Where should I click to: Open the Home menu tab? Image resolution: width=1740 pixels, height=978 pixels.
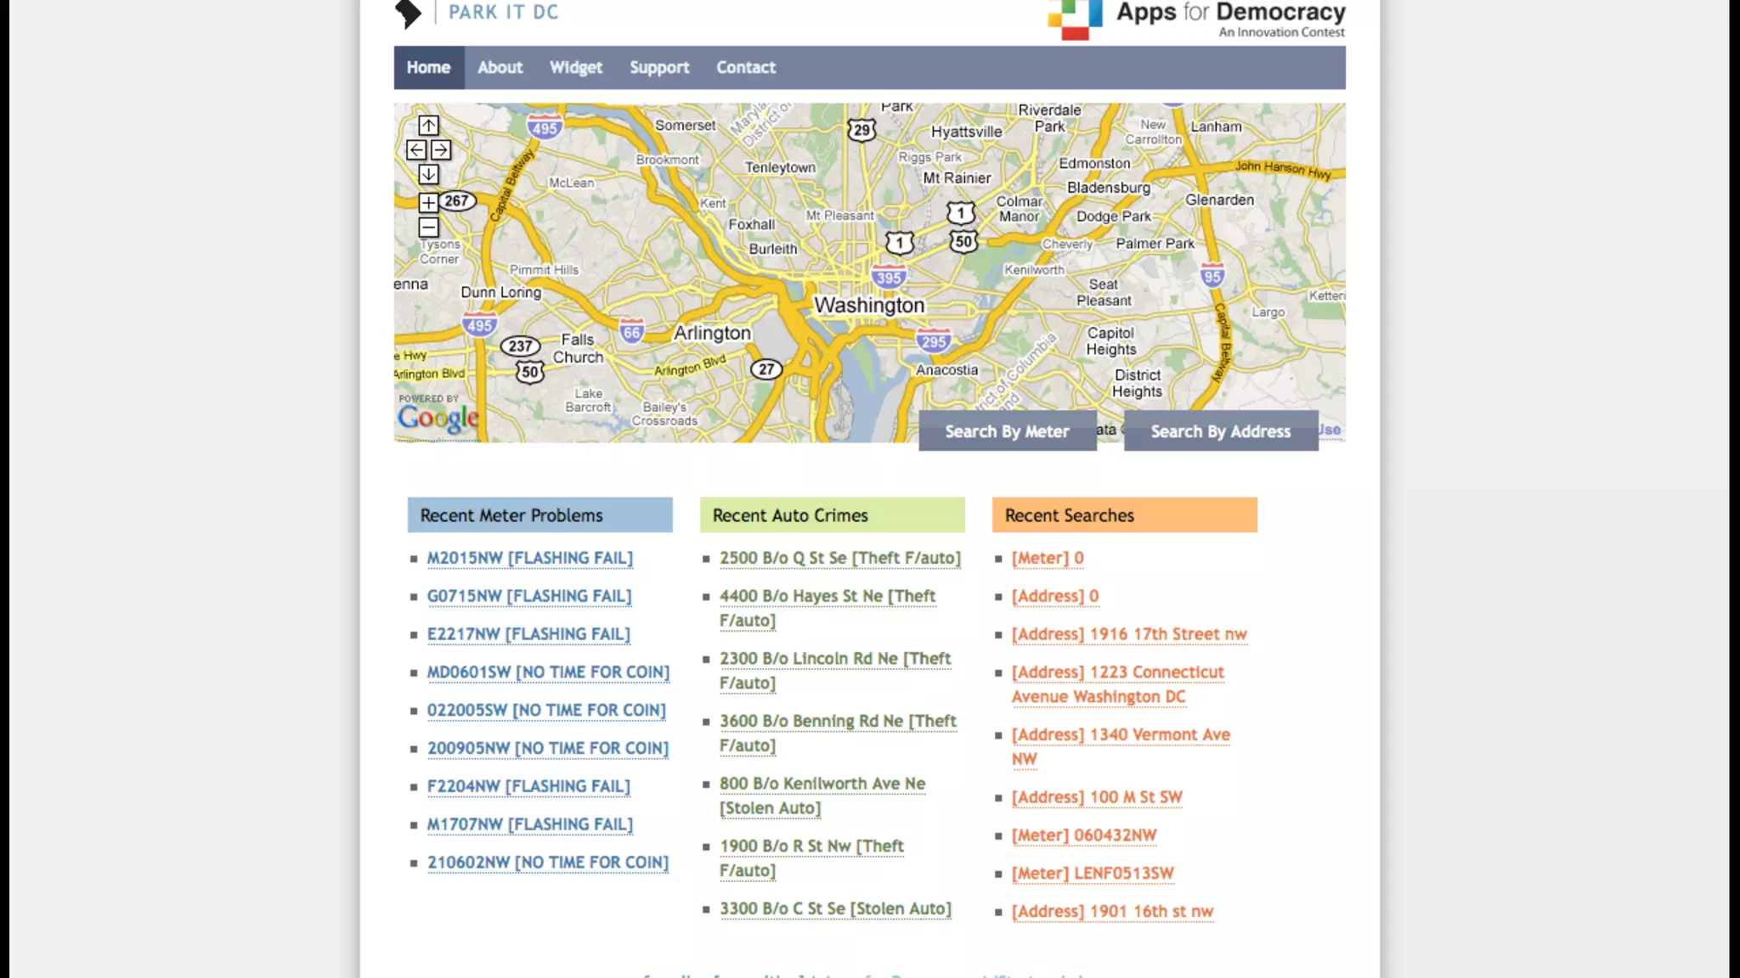428,68
